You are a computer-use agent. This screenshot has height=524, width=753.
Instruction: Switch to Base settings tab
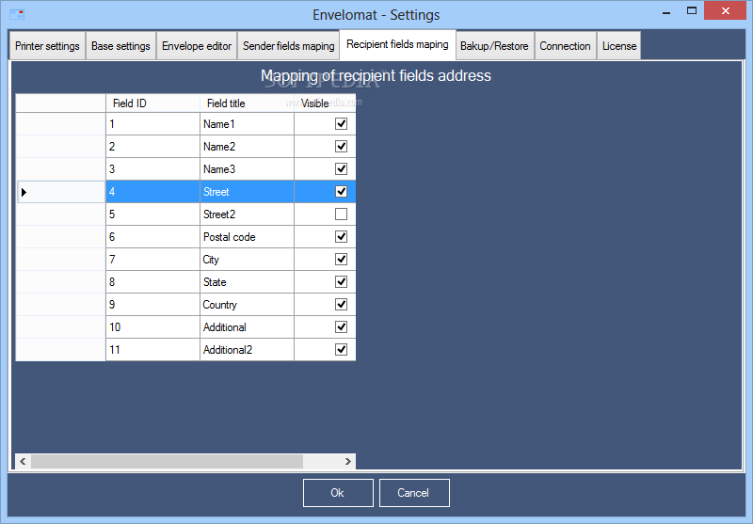120,46
